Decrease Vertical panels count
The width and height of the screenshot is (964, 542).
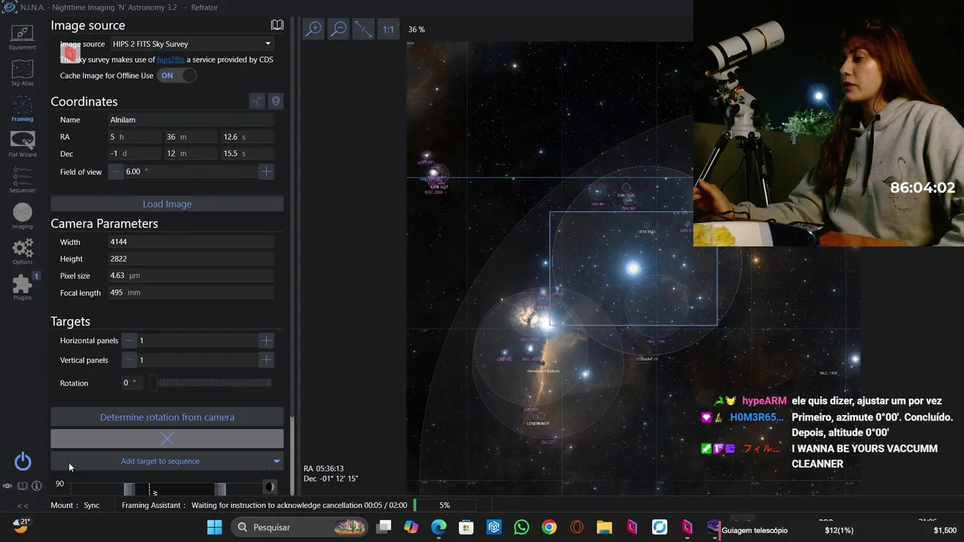point(130,360)
